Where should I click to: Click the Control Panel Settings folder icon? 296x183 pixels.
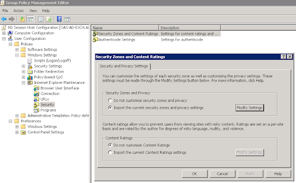pos(23,132)
